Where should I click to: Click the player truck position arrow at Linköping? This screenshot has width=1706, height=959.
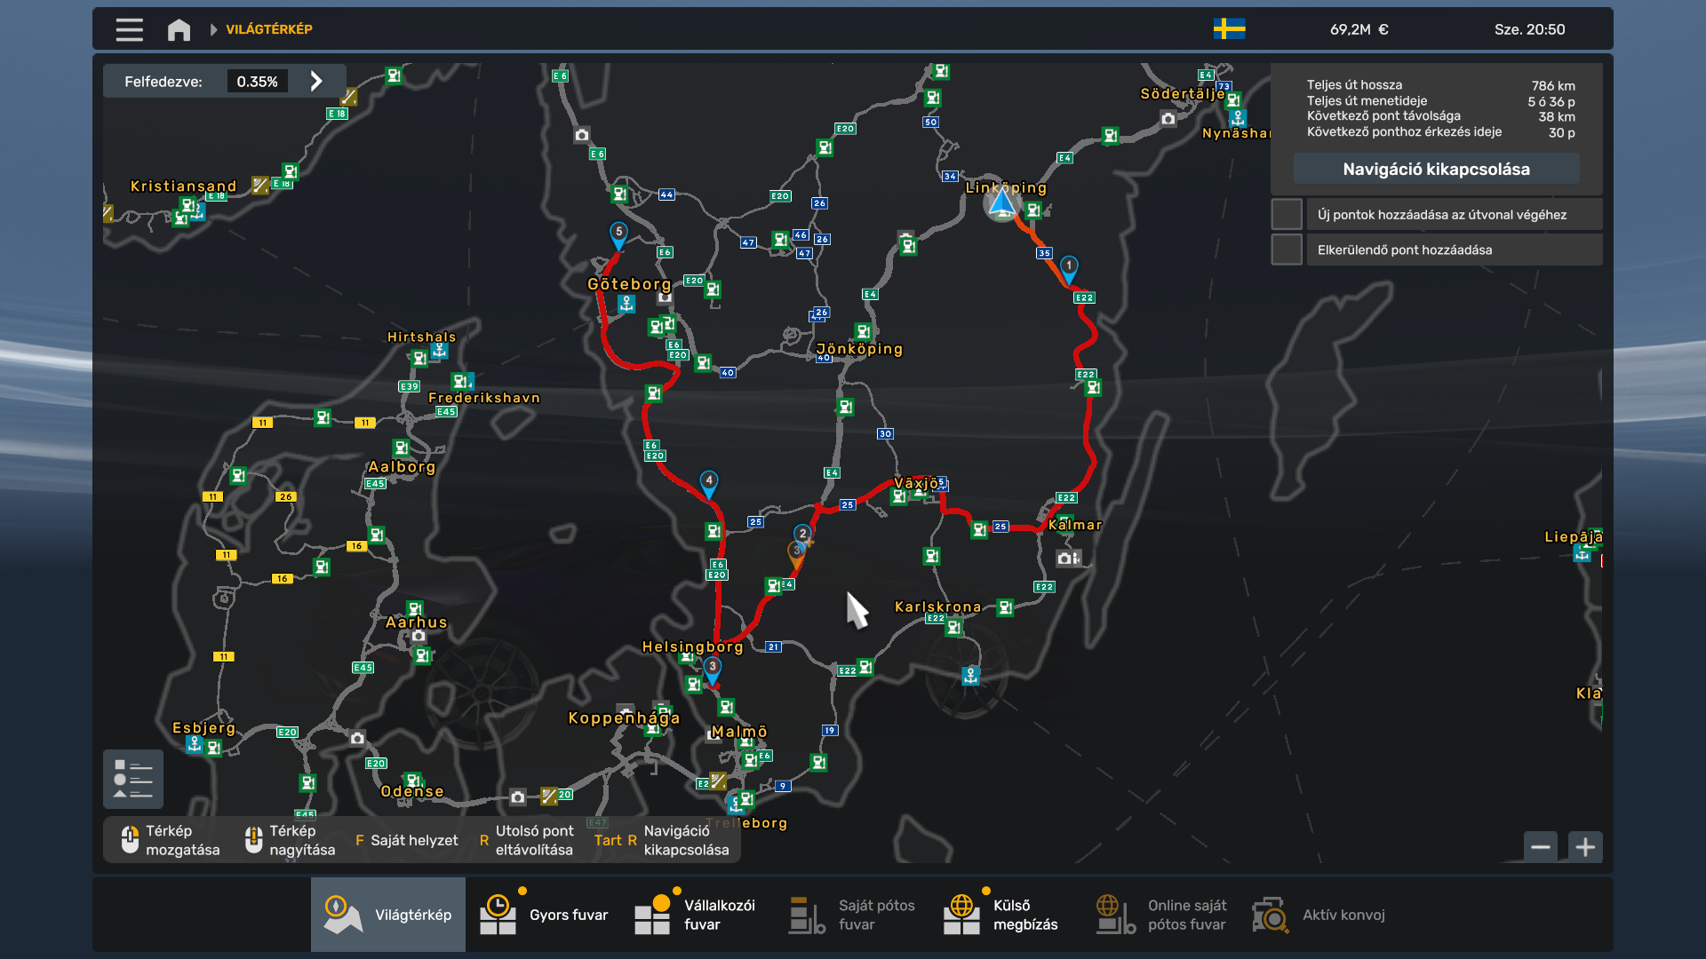1001,203
